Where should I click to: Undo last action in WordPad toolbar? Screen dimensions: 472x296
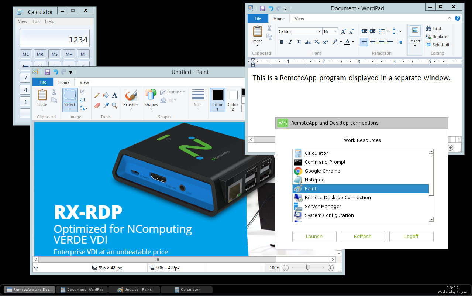(271, 8)
